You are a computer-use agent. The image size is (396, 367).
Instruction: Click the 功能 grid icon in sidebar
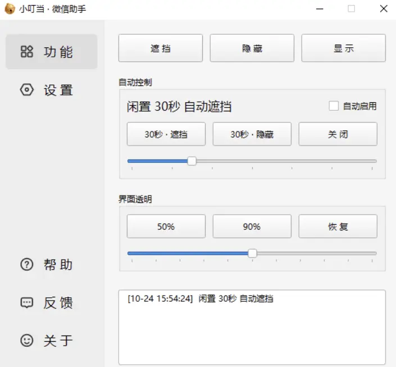[x=27, y=52]
